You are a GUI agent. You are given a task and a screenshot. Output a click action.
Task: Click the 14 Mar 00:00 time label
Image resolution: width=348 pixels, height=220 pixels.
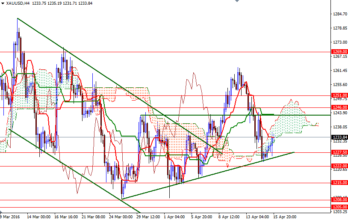click(38, 217)
